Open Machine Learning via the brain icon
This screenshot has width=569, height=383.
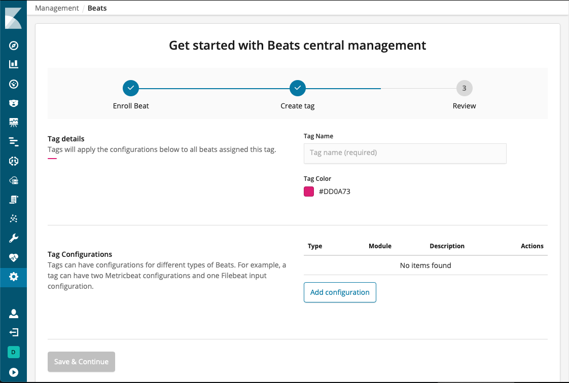tap(13, 161)
